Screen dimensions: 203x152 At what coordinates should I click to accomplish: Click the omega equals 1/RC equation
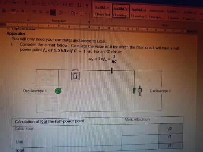coord(103,59)
